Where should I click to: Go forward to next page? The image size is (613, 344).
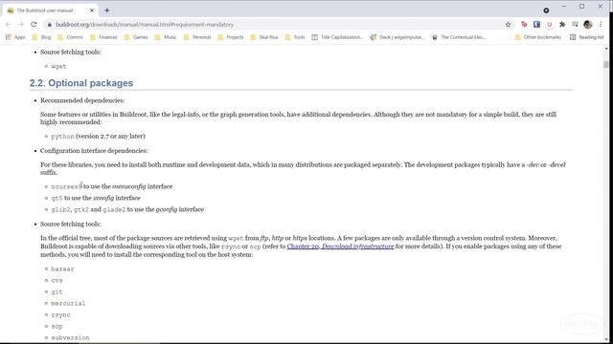(x=21, y=24)
